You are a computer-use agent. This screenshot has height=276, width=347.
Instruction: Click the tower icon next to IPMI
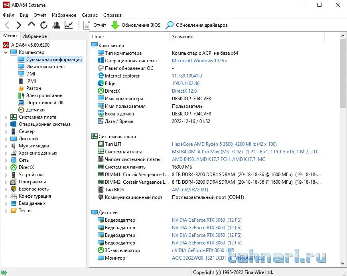[x=21, y=81]
